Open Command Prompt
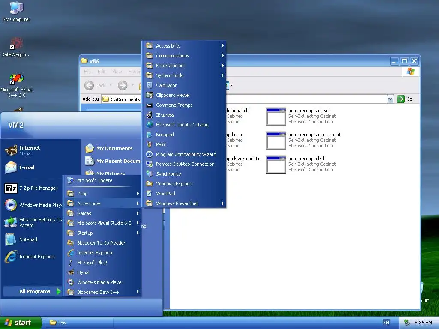Image resolution: width=439 pixels, height=329 pixels. (184, 105)
